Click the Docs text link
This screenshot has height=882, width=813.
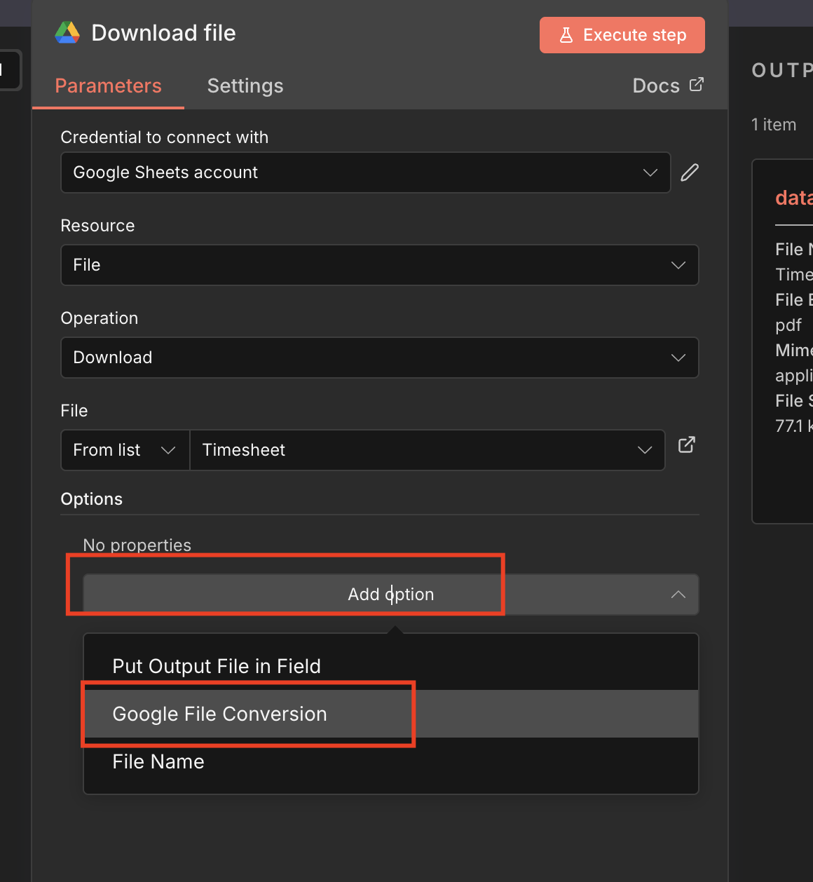coord(655,86)
